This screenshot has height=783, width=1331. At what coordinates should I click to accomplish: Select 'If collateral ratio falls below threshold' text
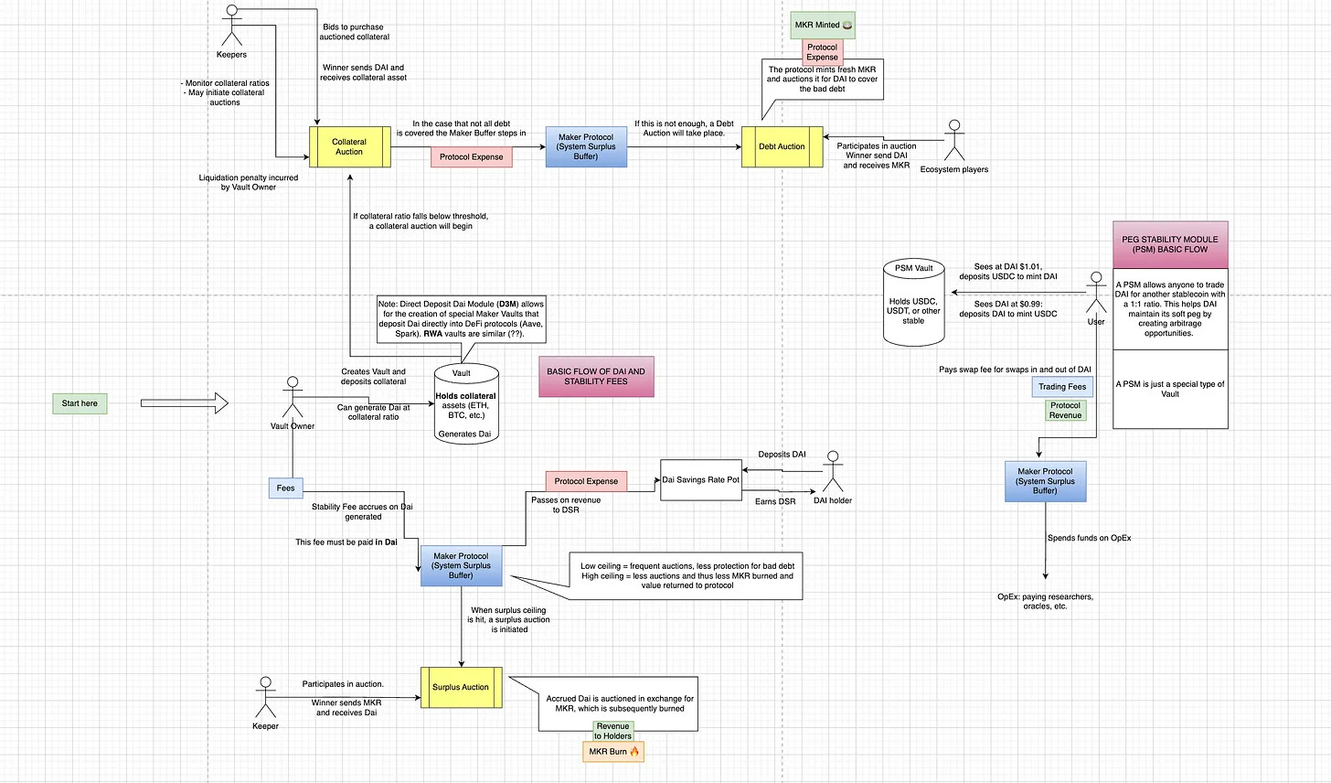pyautogui.click(x=421, y=221)
